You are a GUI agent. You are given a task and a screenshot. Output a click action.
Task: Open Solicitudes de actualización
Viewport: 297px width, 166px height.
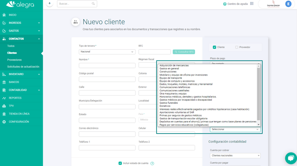[23, 67]
